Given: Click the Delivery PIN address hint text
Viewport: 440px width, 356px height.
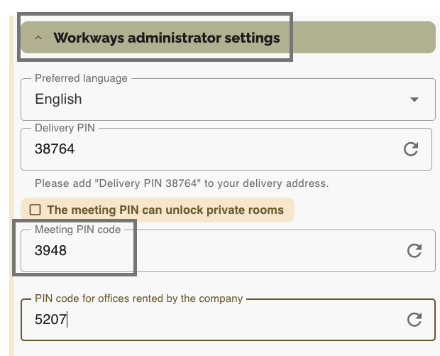Looking at the screenshot, I should [182, 183].
